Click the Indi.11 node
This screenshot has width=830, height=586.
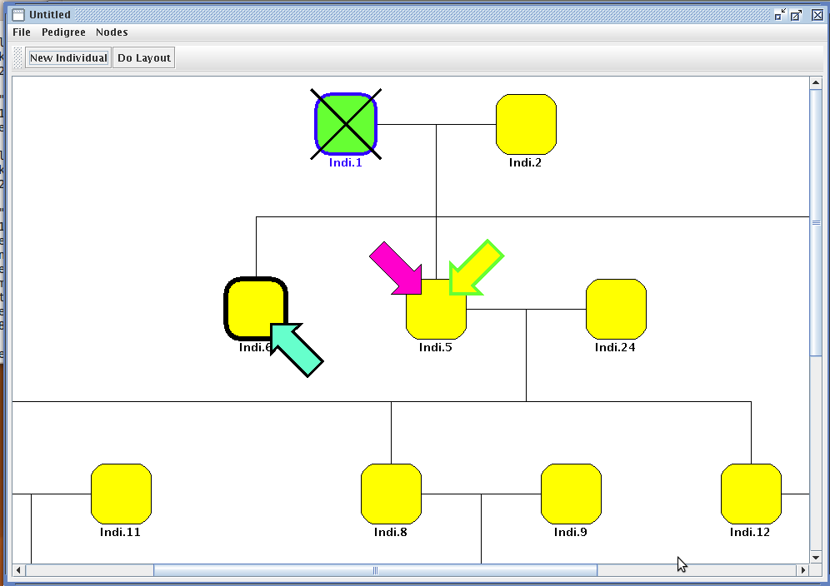pyautogui.click(x=121, y=494)
